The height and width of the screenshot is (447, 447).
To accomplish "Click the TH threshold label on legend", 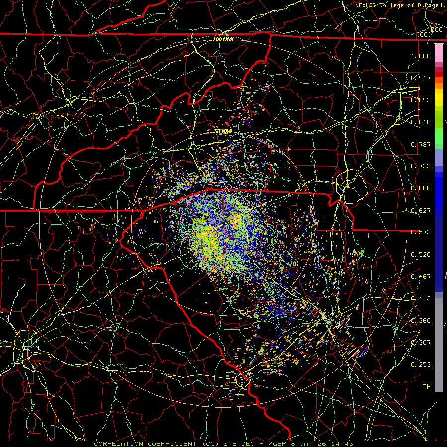I will click(427, 387).
